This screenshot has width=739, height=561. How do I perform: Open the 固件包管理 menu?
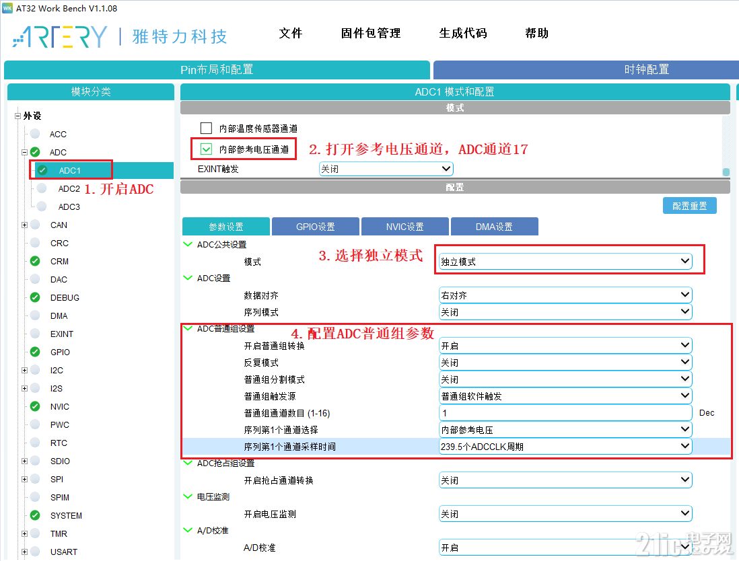point(371,34)
